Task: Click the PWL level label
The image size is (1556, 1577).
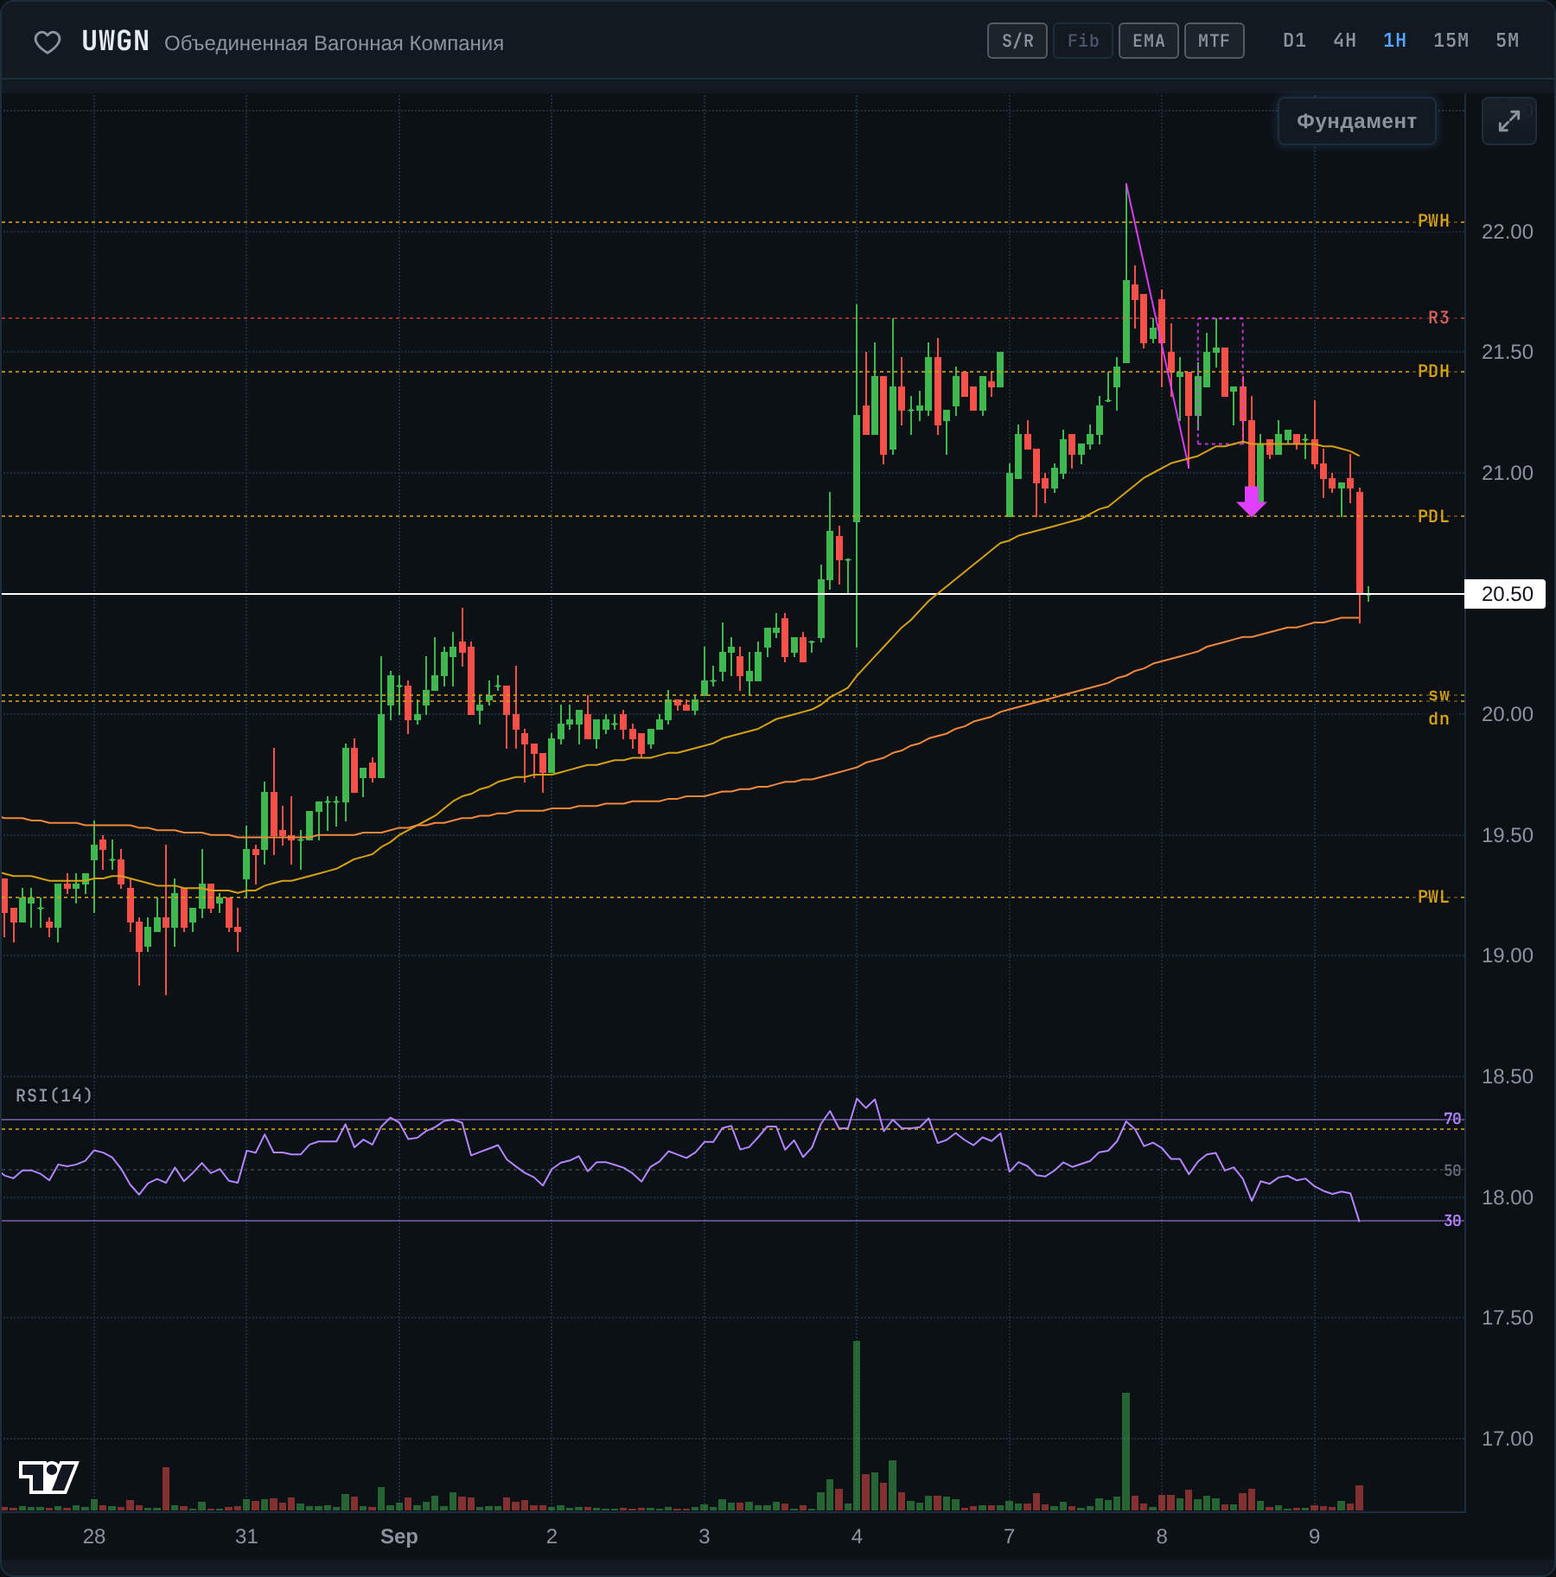Action: (1433, 897)
